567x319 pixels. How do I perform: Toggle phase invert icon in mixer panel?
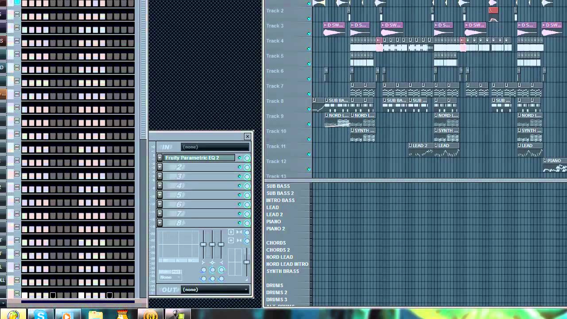[x=231, y=232]
